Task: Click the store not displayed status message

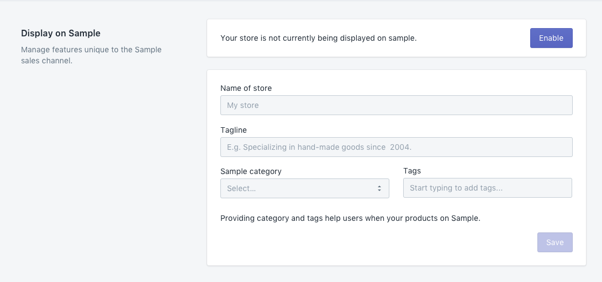Action: 318,38
